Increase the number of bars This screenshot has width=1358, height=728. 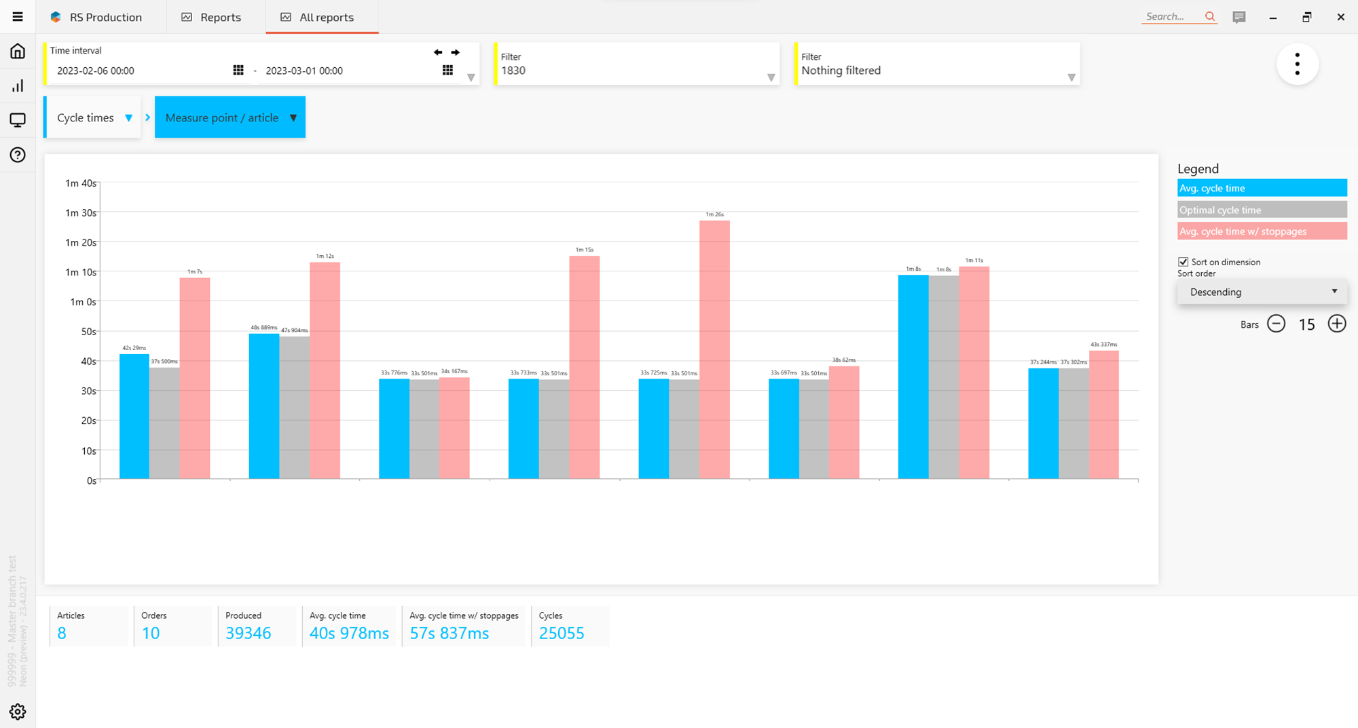point(1336,324)
